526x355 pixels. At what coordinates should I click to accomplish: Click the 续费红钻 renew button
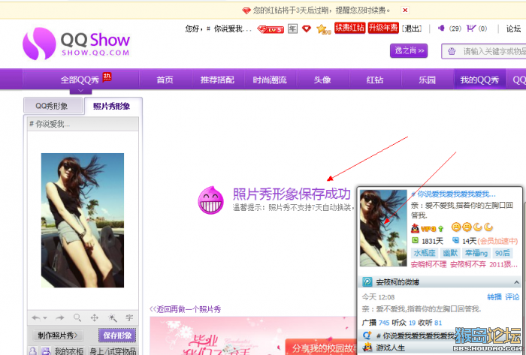349,28
